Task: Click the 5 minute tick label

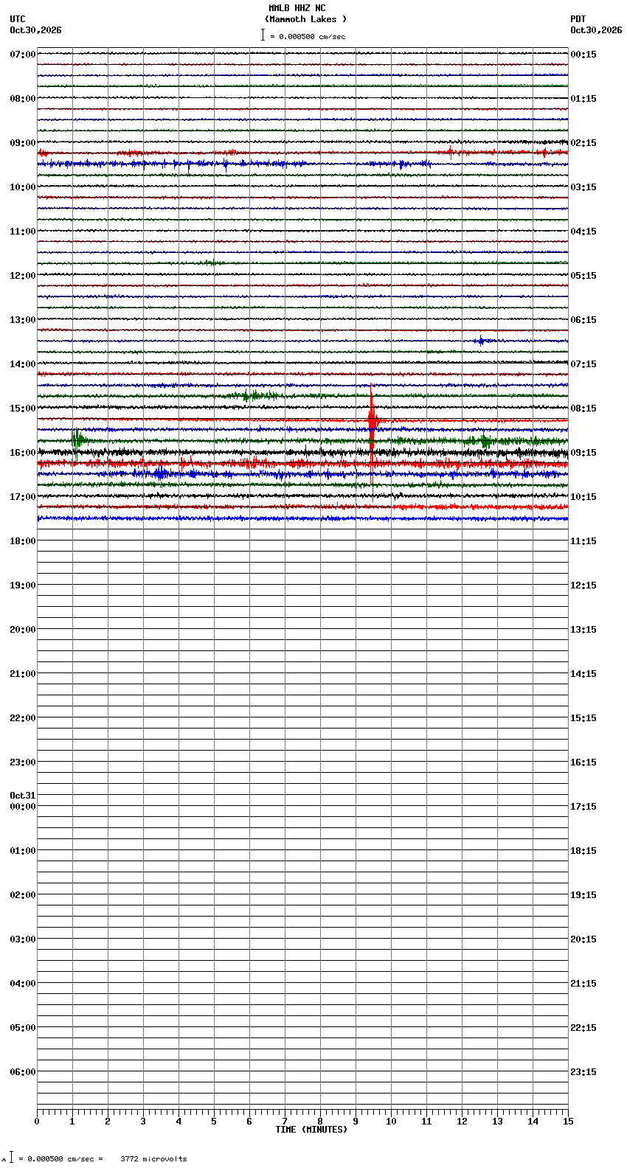Action: click(214, 1122)
